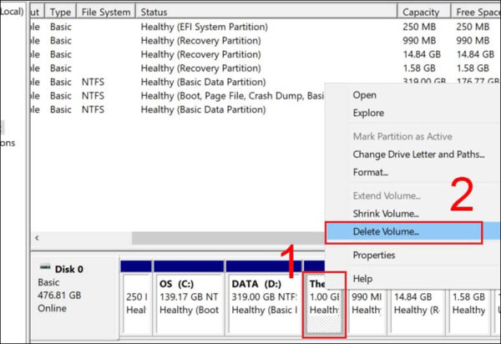Select the EFI System Partition row
The image size is (501, 344).
coord(205,28)
